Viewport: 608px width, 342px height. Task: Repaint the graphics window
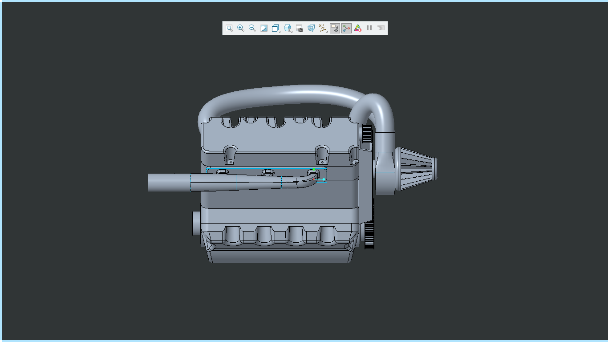tap(263, 28)
